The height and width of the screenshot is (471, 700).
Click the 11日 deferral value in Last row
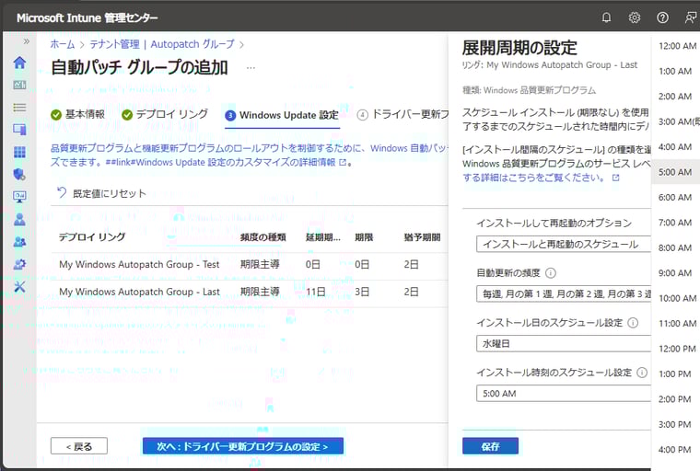tap(315, 292)
